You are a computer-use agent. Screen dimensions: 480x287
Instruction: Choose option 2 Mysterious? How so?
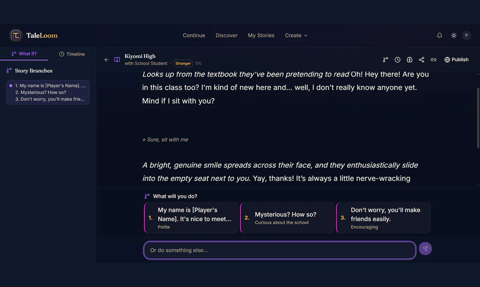[x=287, y=218]
